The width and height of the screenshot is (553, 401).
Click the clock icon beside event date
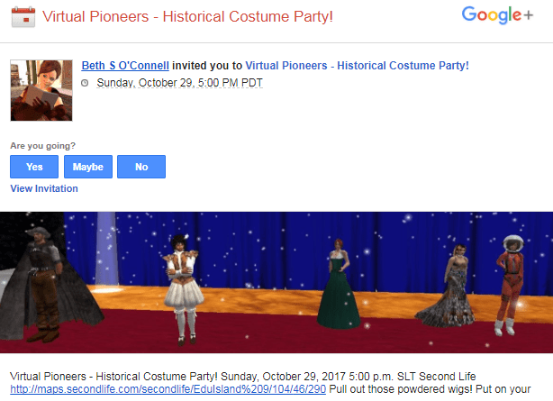coord(85,83)
